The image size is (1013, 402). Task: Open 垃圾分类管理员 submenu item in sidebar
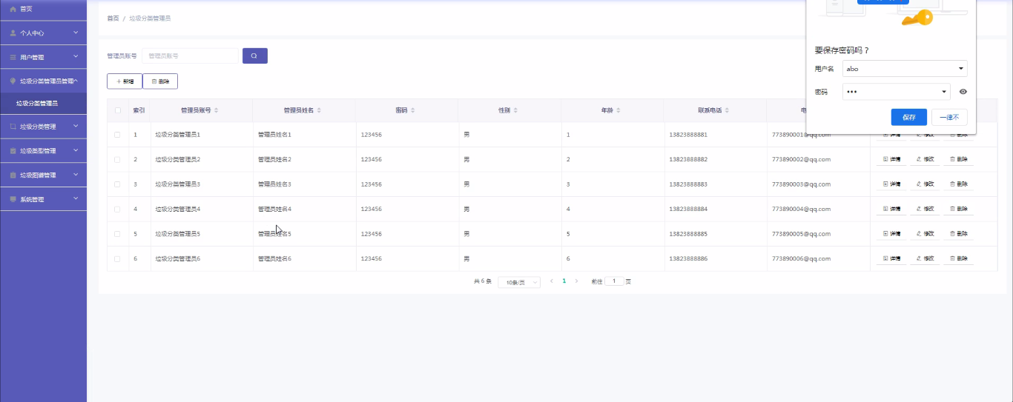pyautogui.click(x=37, y=104)
